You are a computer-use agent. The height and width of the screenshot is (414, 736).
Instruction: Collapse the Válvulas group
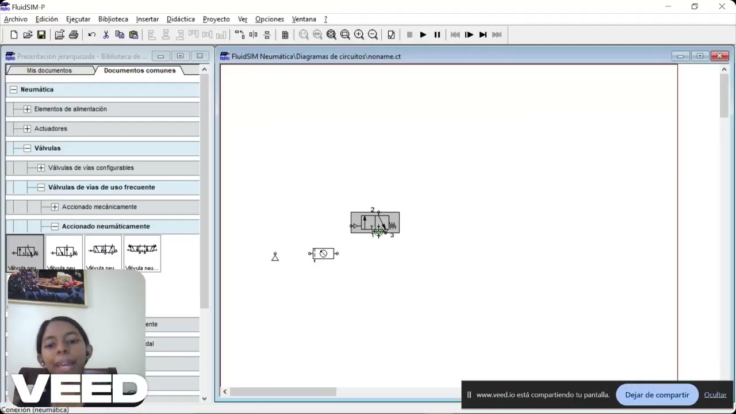coord(27,148)
